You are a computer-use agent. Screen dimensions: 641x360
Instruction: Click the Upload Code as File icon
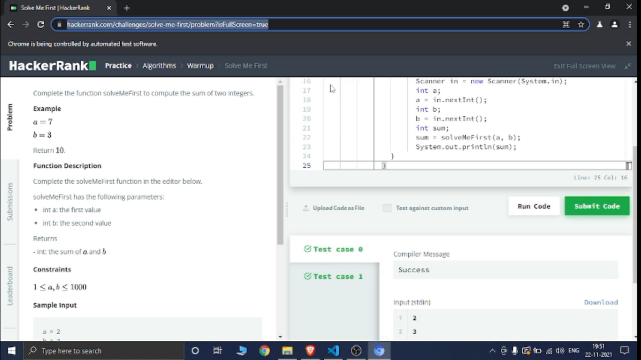coord(306,208)
